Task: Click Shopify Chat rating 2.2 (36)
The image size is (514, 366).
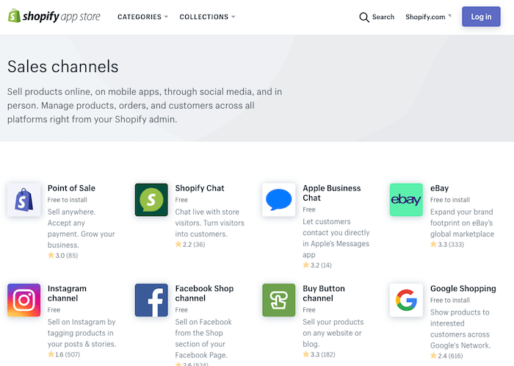Action: 190,244
